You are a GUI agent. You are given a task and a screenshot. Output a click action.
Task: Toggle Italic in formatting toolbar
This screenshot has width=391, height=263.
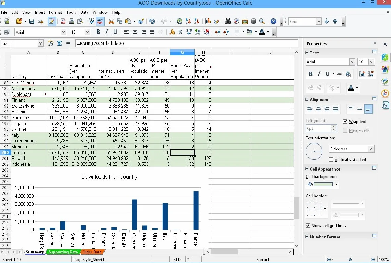[107, 32]
